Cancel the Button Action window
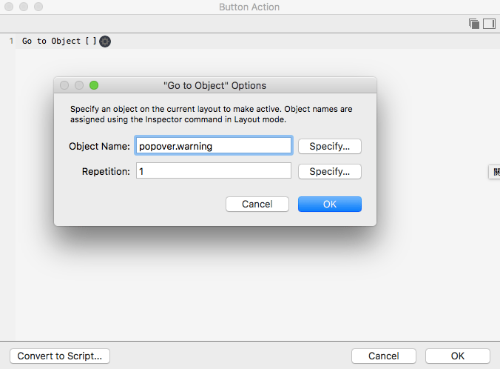Image resolution: width=500 pixels, height=369 pixels. tap(383, 356)
